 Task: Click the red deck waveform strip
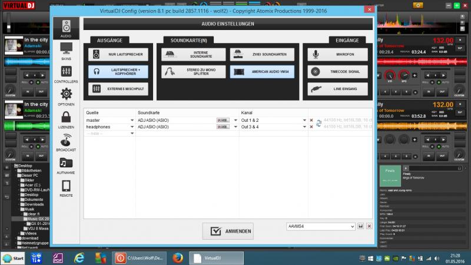422,62
